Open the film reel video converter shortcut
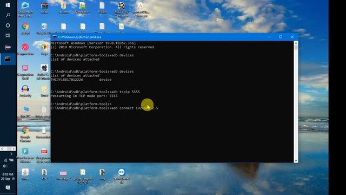Viewport: 346px width, 195px height. (121, 10)
